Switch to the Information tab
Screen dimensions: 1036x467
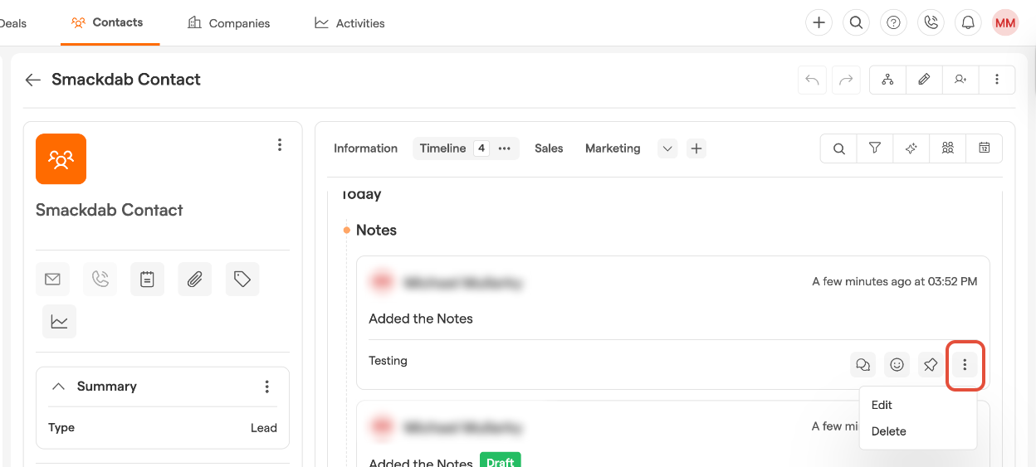[x=365, y=148]
